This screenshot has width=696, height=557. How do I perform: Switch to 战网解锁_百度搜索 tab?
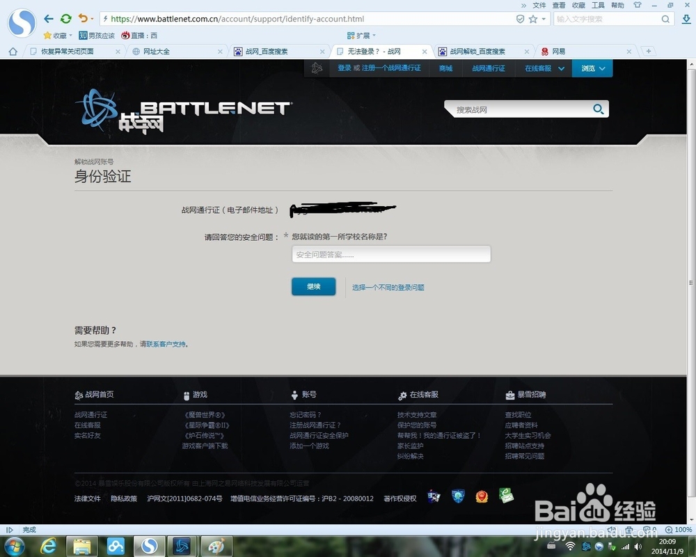click(483, 52)
